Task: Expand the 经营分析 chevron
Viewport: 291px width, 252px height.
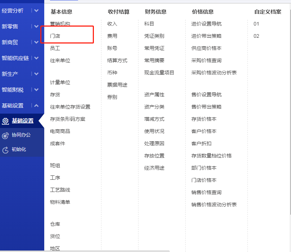Action: pos(36,10)
